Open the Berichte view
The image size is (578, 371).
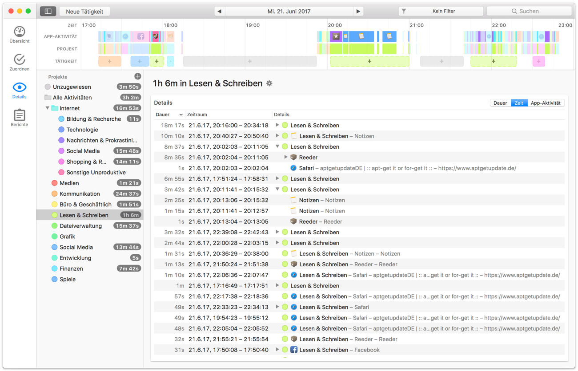20,118
